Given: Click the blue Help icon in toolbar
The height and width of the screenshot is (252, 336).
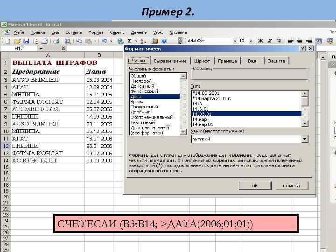Looking at the screenshot, I should coord(164,41).
